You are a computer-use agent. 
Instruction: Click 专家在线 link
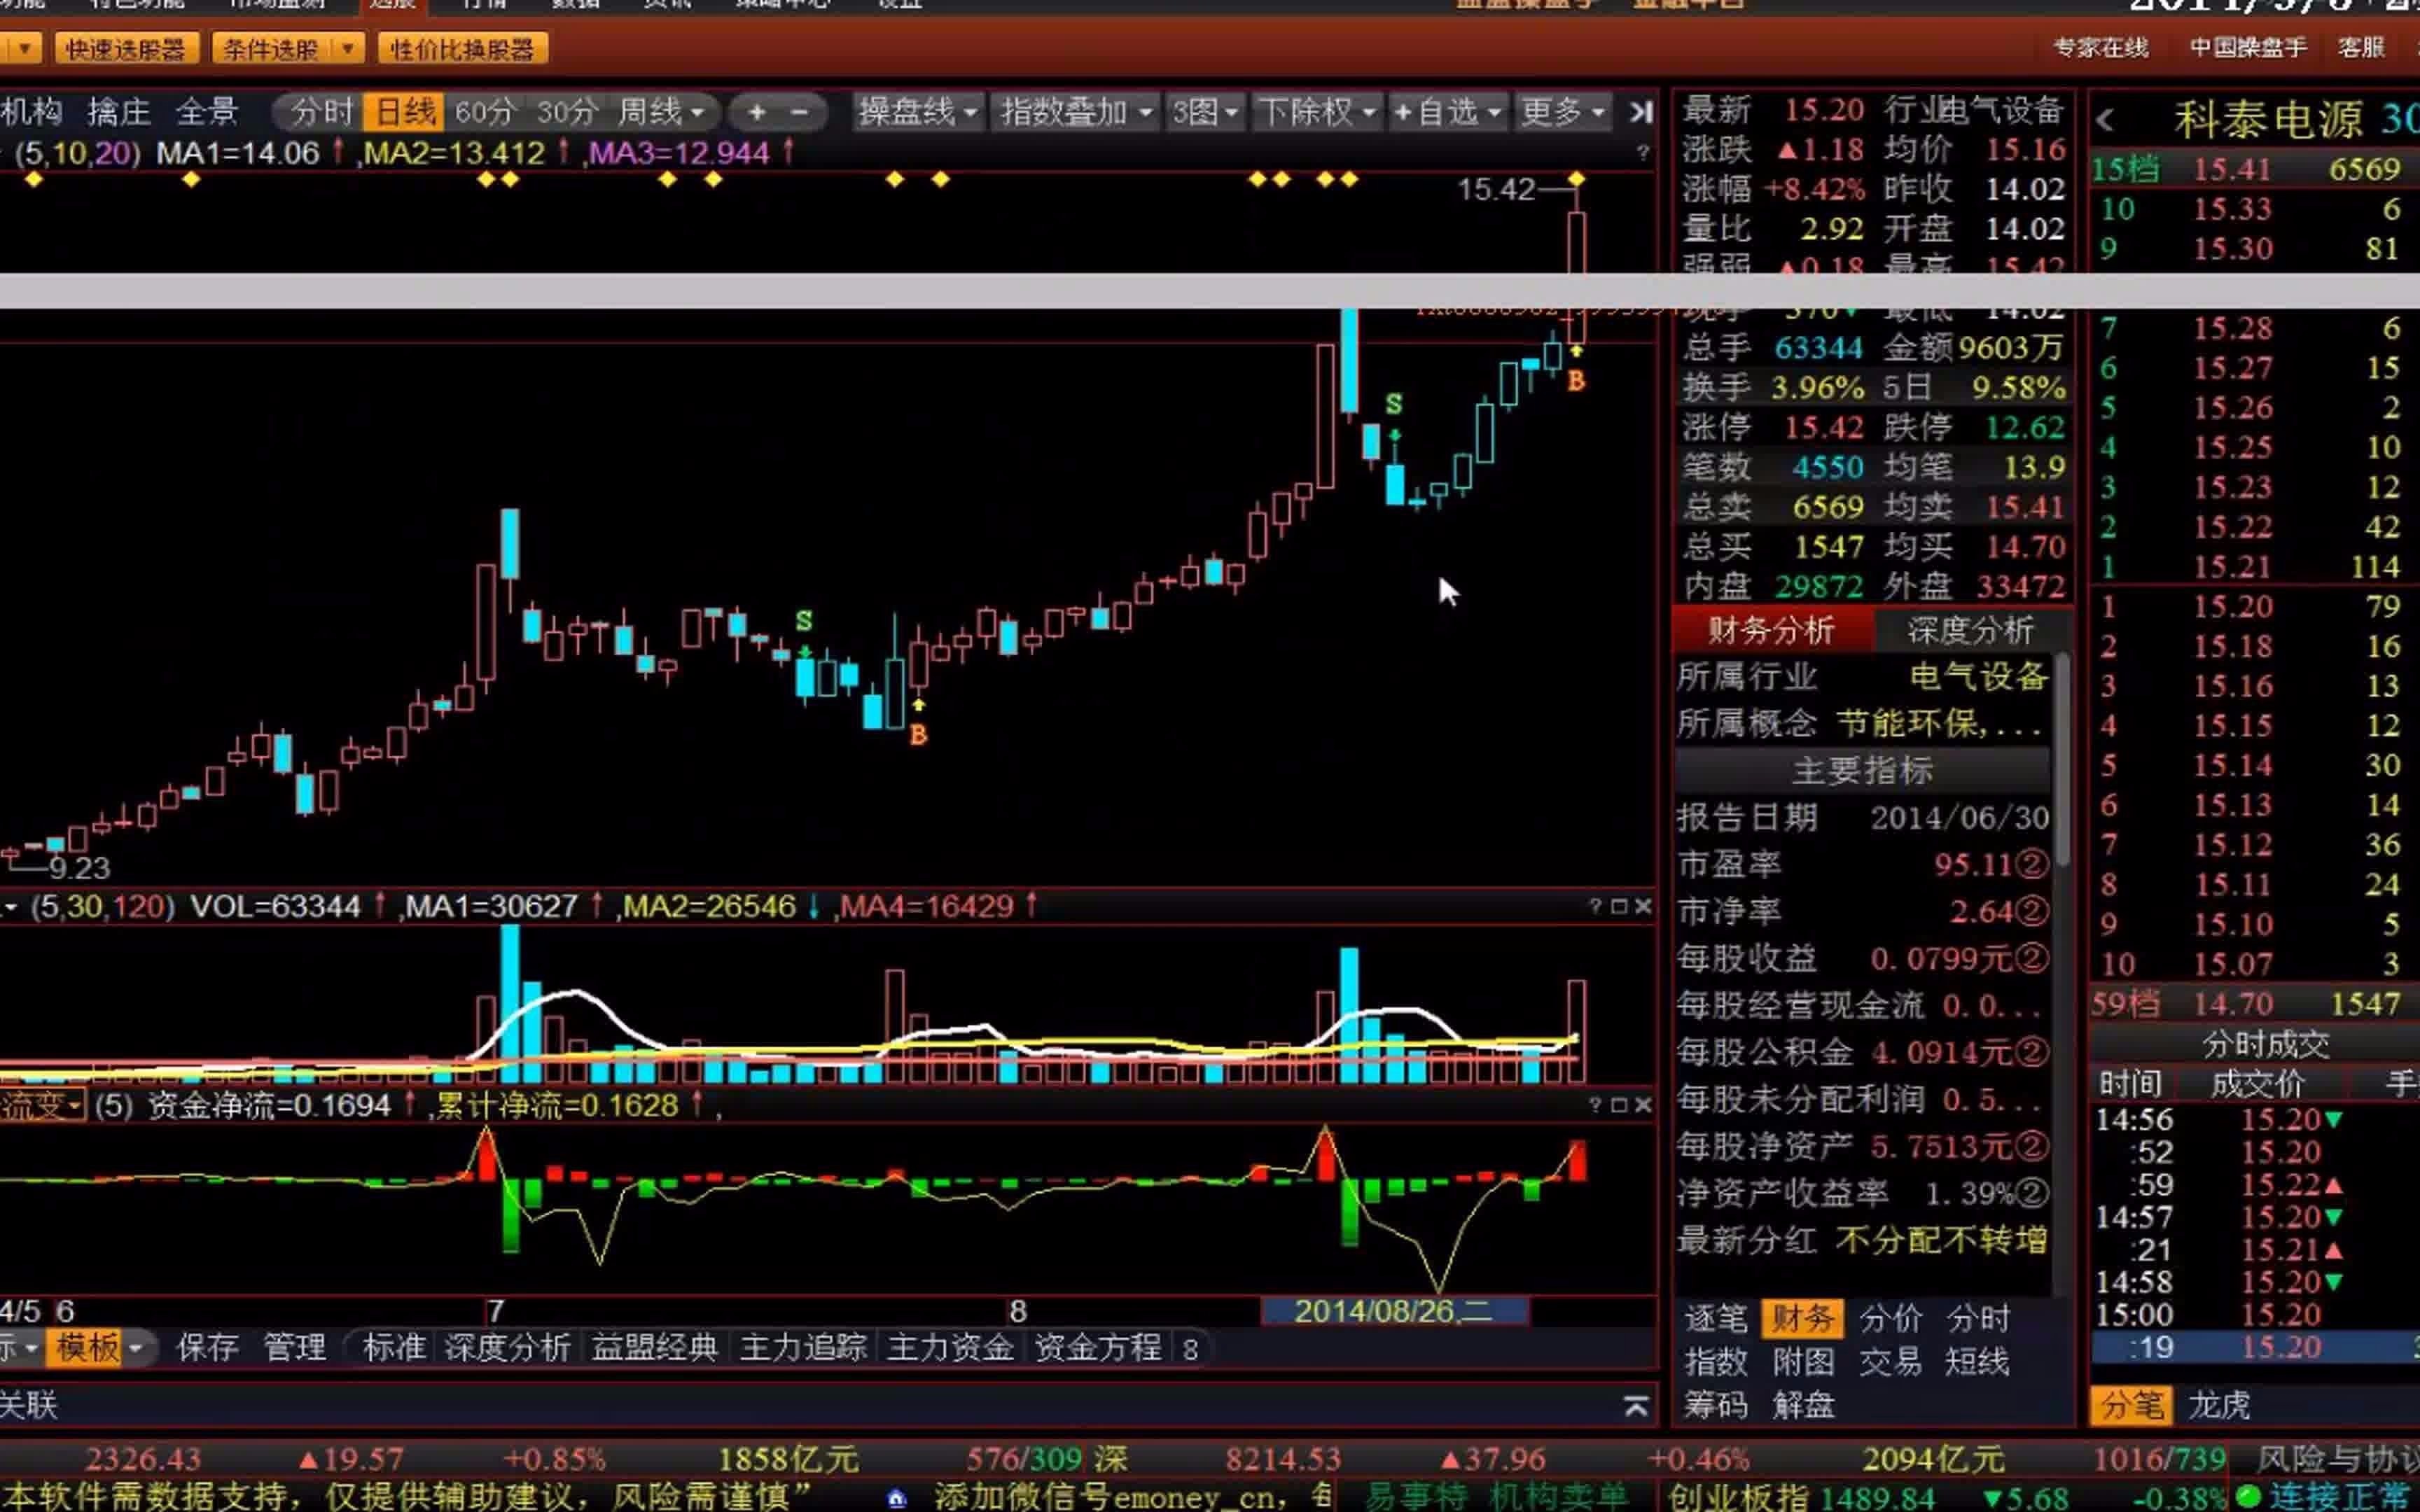(x=2100, y=47)
